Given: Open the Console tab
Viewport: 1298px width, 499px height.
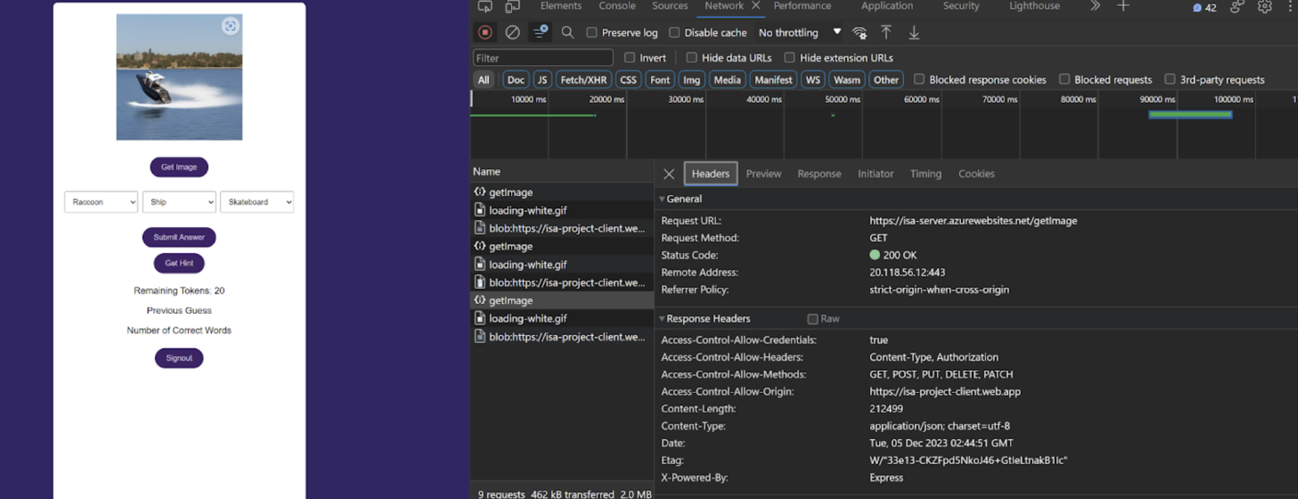Looking at the screenshot, I should 617,6.
